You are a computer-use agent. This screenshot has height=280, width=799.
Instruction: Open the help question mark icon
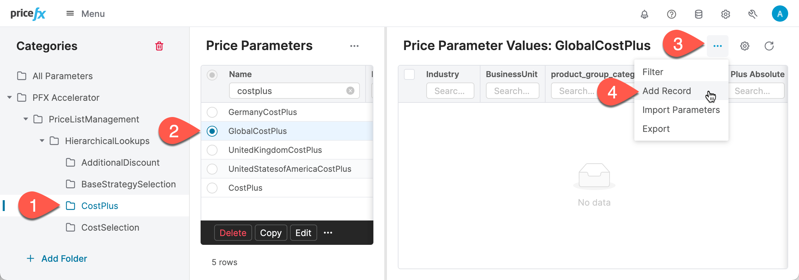(x=671, y=14)
